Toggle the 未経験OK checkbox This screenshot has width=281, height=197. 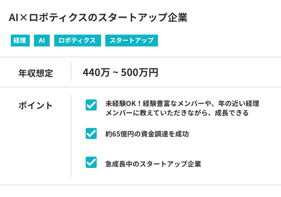click(91, 105)
